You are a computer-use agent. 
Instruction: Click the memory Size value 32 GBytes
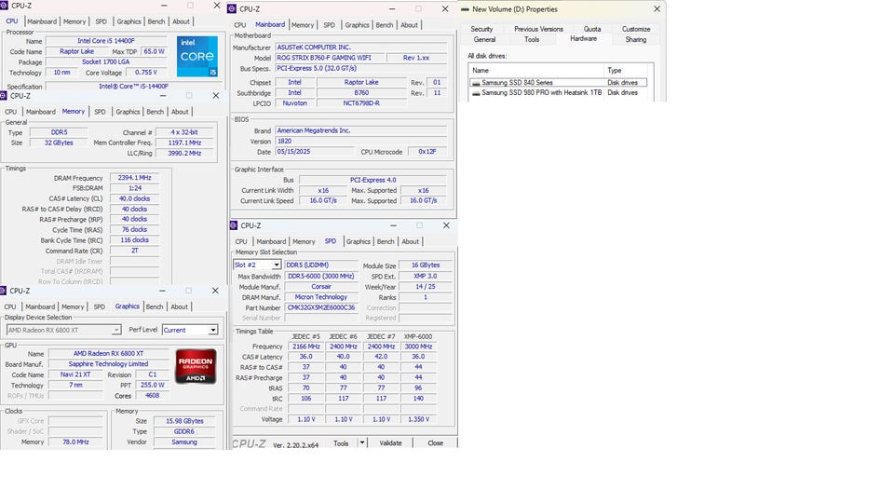pyautogui.click(x=59, y=143)
